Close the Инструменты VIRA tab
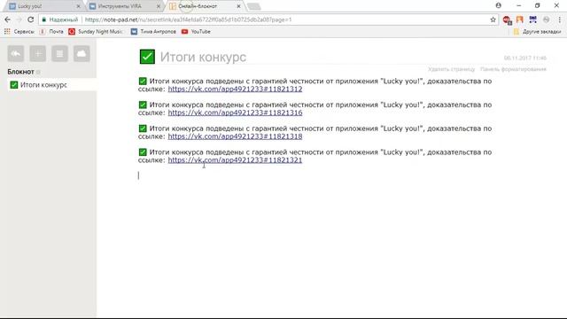Screen dimensions: 567x319 coord(159,6)
